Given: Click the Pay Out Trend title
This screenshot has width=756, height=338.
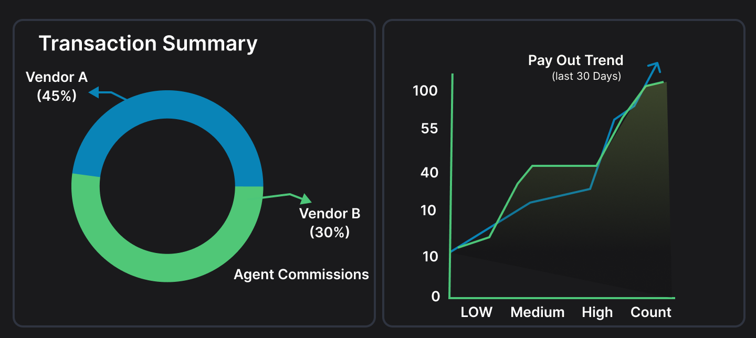Looking at the screenshot, I should [575, 60].
